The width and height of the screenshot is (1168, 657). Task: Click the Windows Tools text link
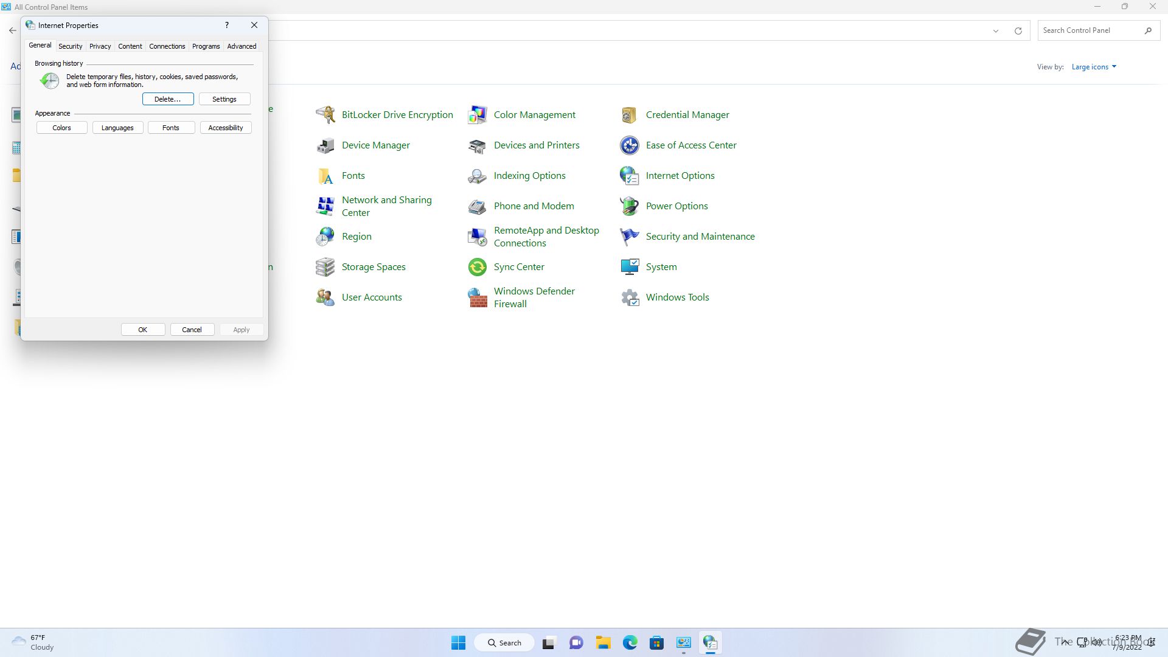pyautogui.click(x=677, y=297)
